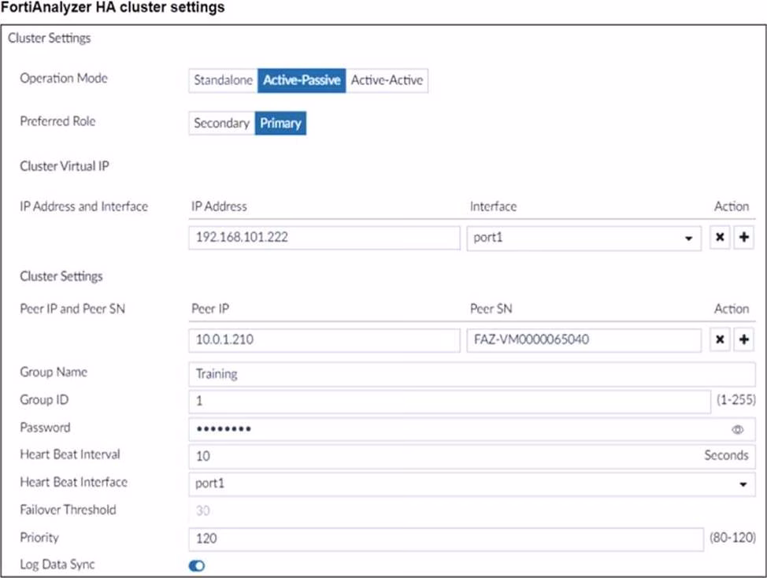Set Preferred Role to Secondary
The width and height of the screenshot is (767, 578).
click(221, 124)
